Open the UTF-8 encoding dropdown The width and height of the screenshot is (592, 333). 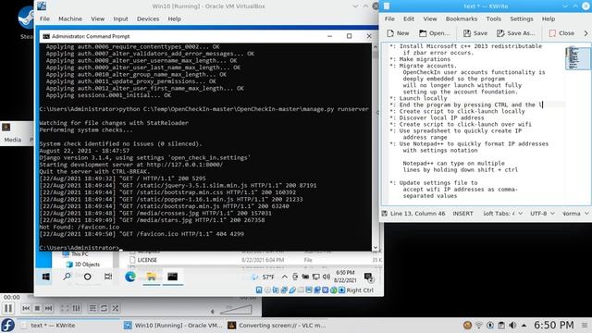(542, 214)
